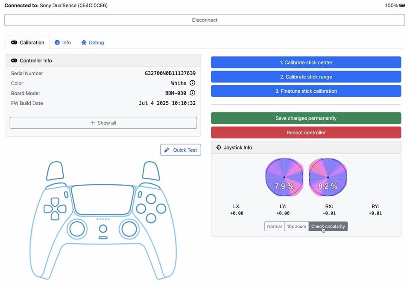410x286 pixels.
Task: Click the touchpad on the controller diagram
Action: [102, 200]
